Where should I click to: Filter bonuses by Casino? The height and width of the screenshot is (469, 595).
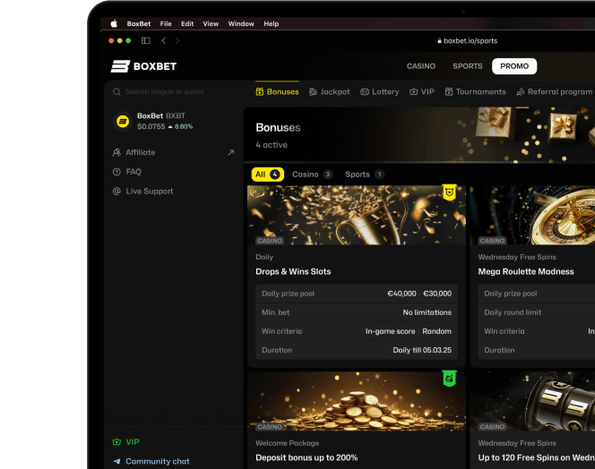(x=313, y=175)
